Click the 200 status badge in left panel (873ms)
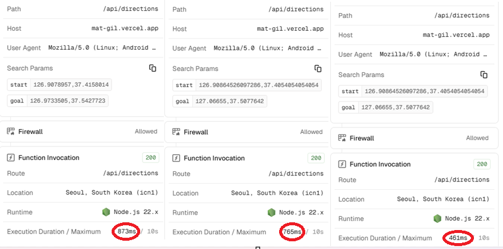This screenshot has height=249, width=503. point(151,158)
